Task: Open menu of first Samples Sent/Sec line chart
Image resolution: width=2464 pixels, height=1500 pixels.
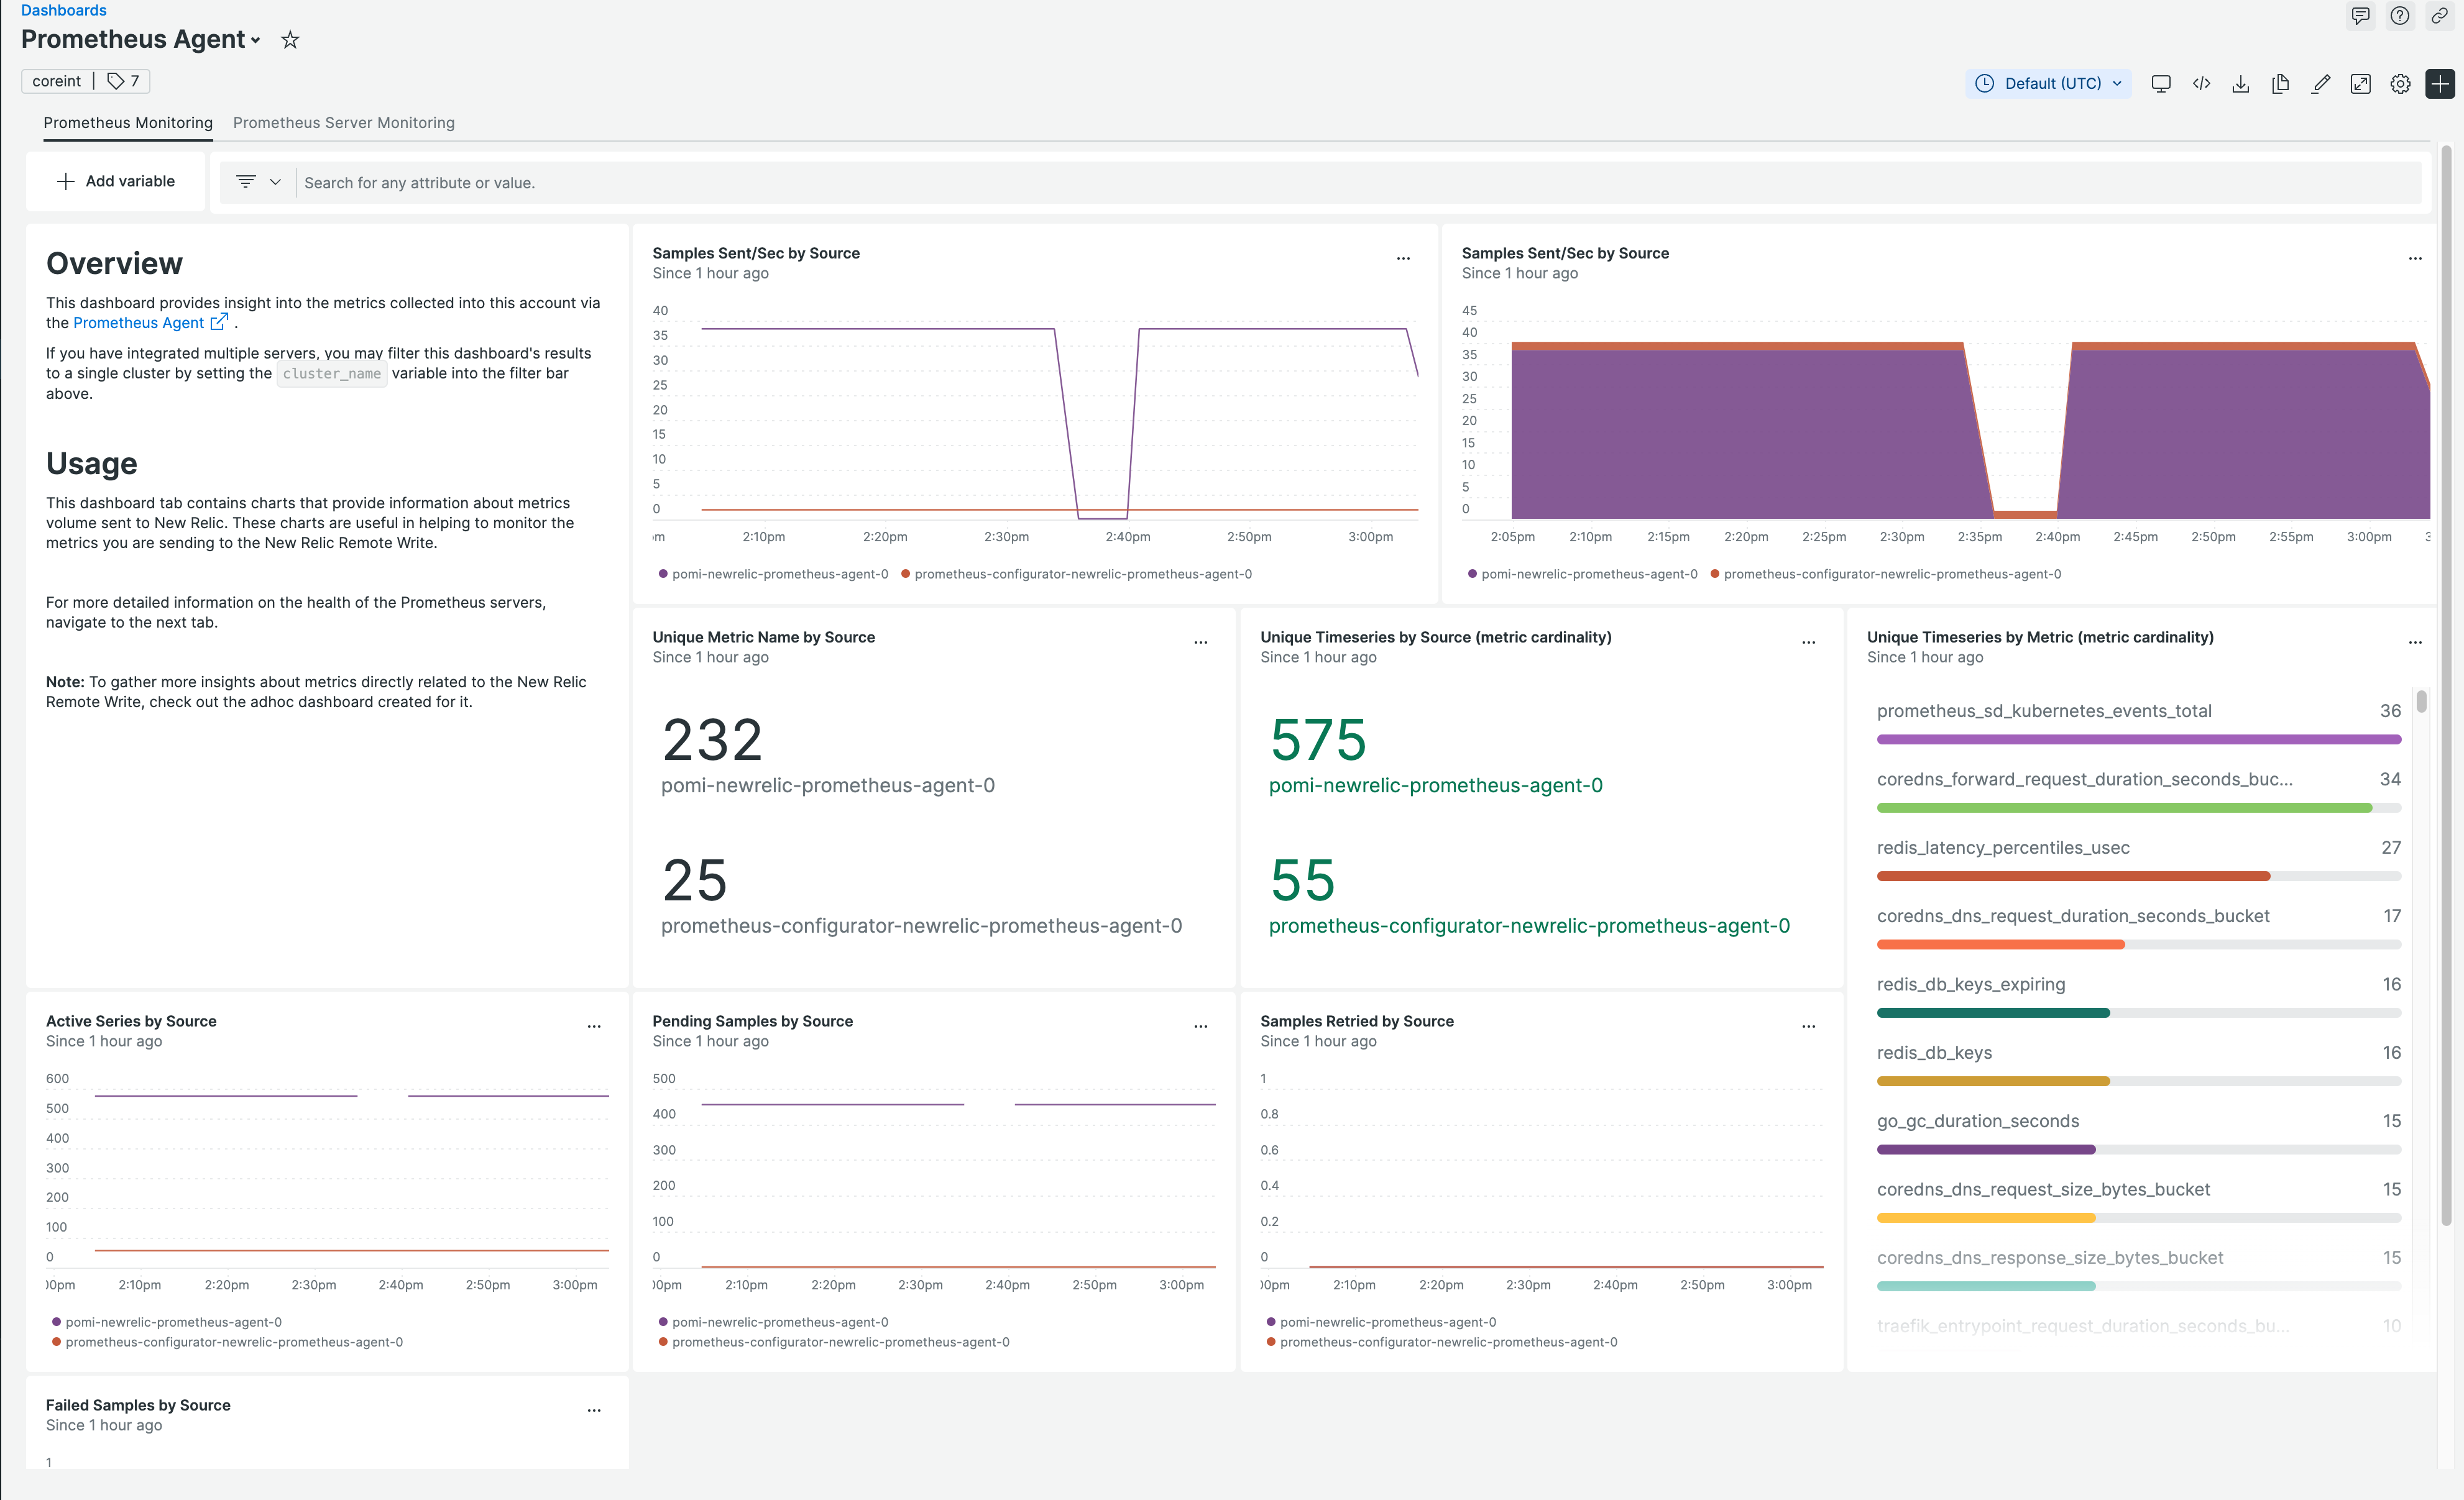Action: 1403,258
